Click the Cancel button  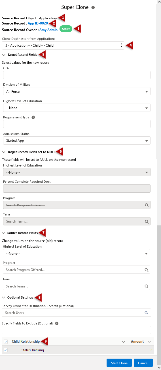tap(143, 363)
